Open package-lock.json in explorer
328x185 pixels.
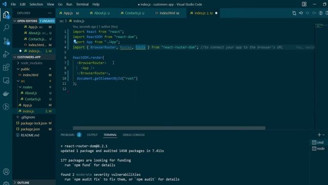[34, 123]
